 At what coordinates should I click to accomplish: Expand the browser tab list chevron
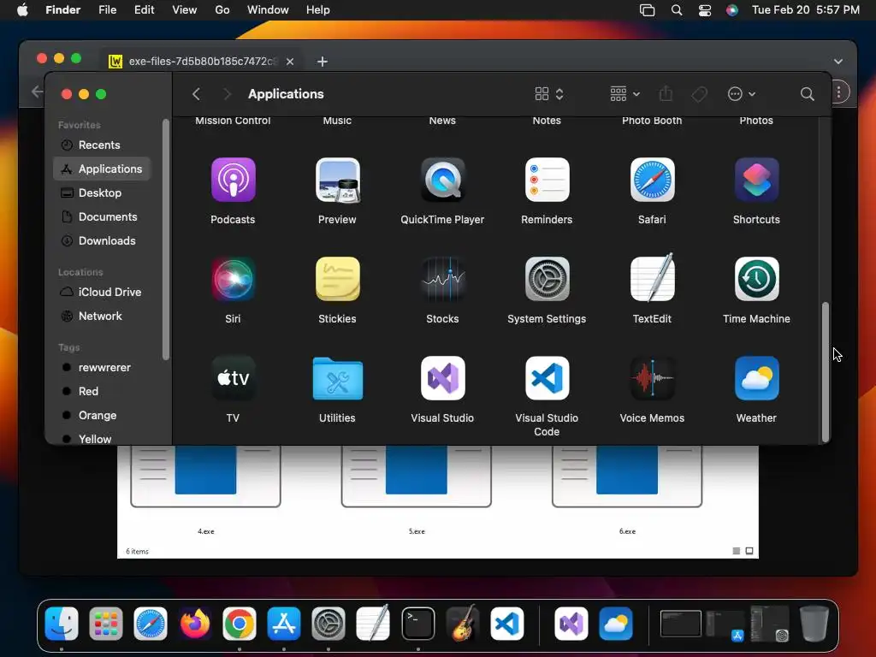click(x=838, y=62)
